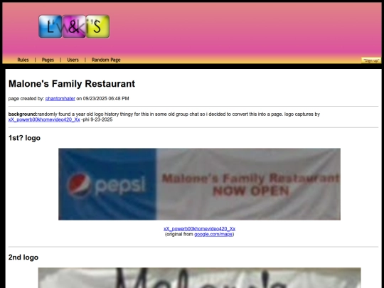
Task: Click the Sign up button
Action: tap(371, 60)
